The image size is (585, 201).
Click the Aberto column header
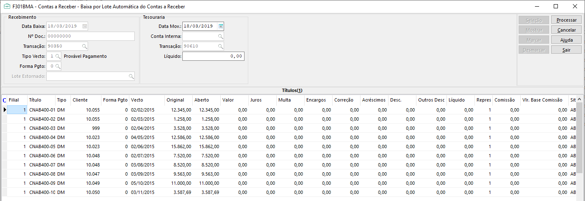tap(207, 100)
